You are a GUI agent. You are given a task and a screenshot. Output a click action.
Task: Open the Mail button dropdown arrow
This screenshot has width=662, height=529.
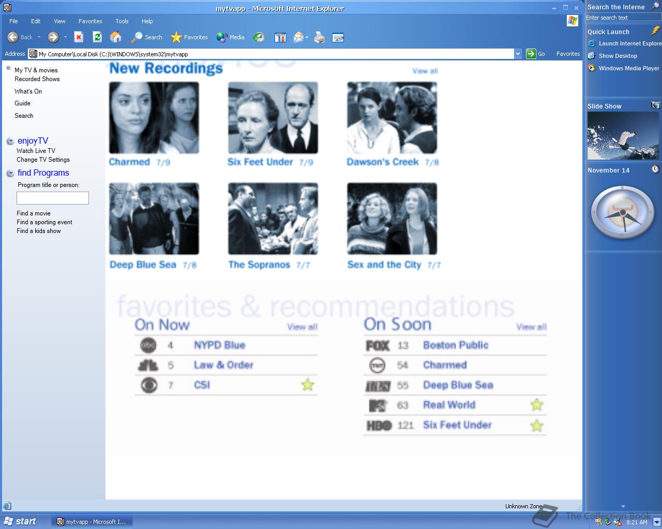[307, 37]
